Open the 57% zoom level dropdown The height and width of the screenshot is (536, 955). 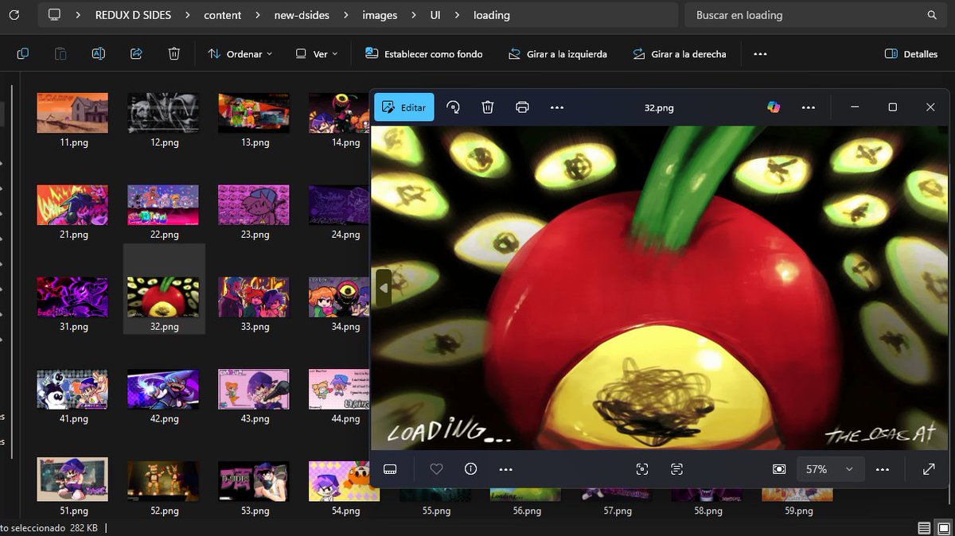pos(829,469)
